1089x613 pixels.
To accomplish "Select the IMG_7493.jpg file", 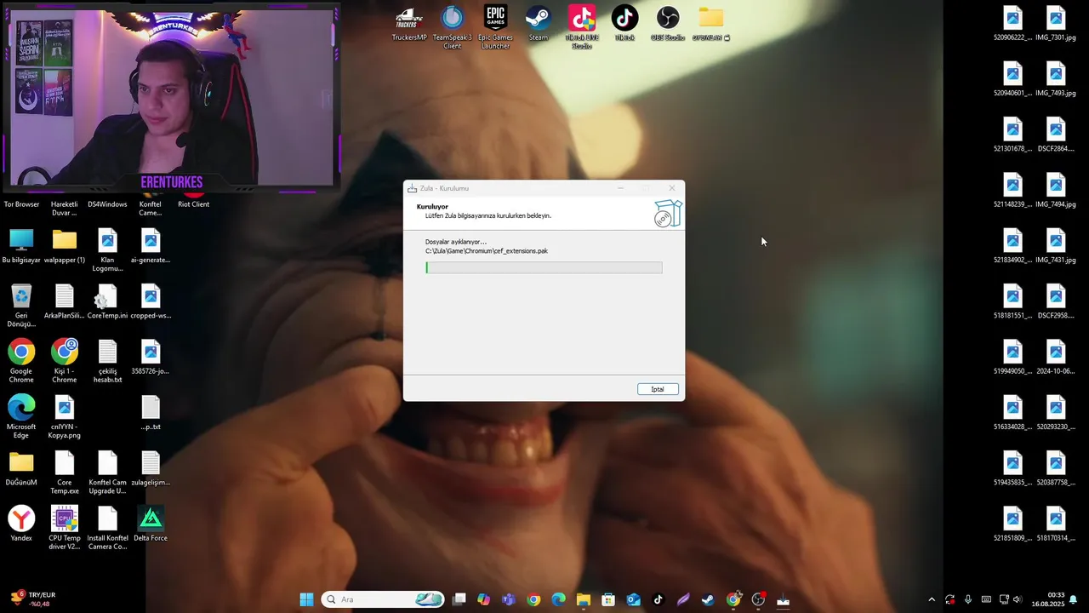I will click(x=1056, y=79).
